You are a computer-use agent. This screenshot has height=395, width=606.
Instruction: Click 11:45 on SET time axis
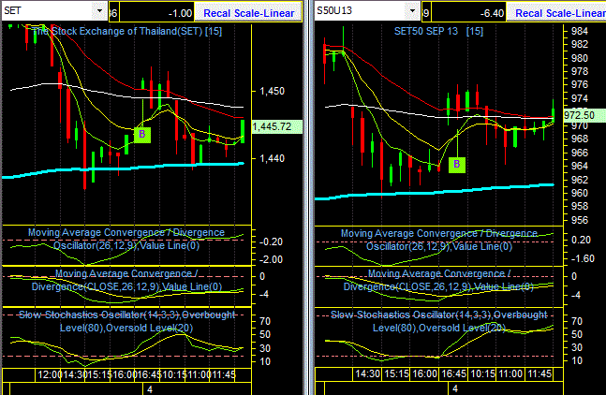[x=224, y=374]
